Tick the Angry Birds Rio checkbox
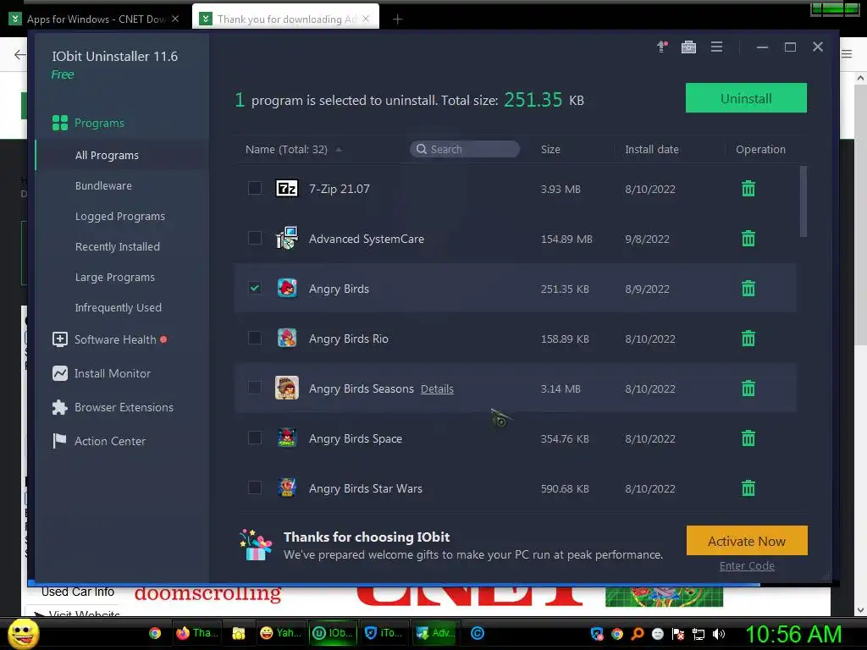867x650 pixels. (254, 338)
